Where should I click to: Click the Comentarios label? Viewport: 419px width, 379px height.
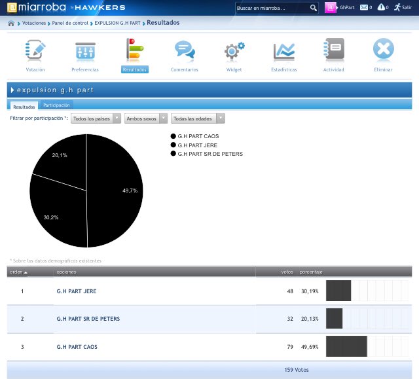(x=185, y=69)
